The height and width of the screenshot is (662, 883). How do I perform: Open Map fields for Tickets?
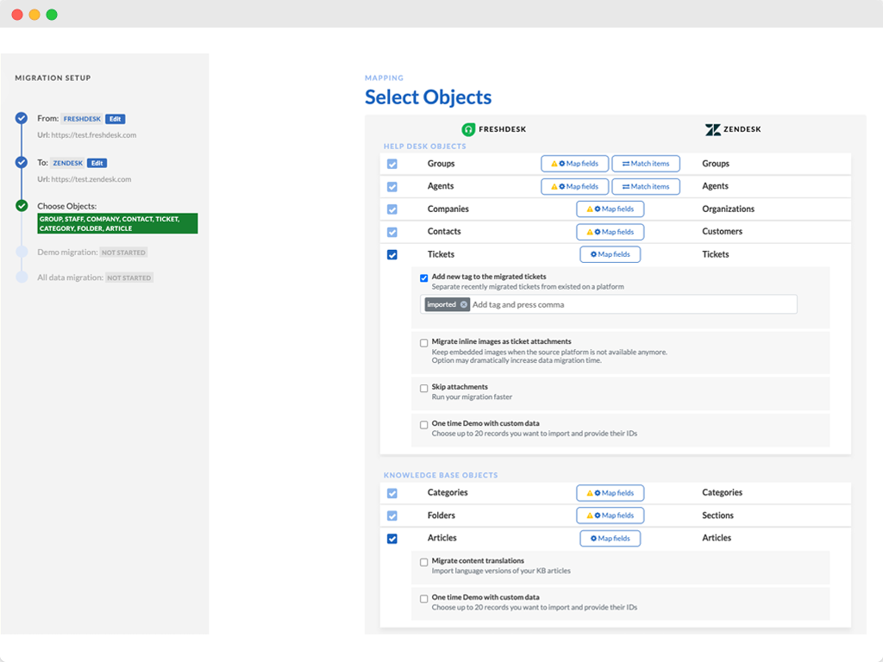tap(610, 254)
